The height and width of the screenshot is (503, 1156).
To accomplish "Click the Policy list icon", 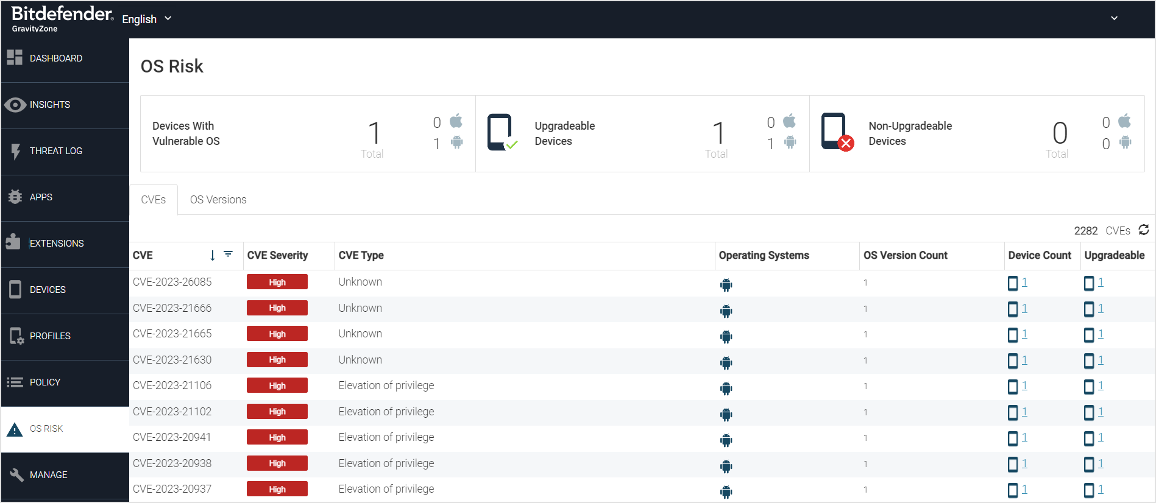I will click(x=15, y=382).
